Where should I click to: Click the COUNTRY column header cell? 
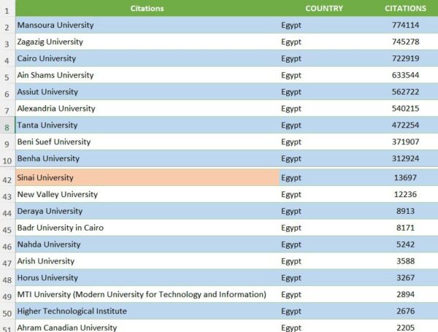(x=324, y=9)
